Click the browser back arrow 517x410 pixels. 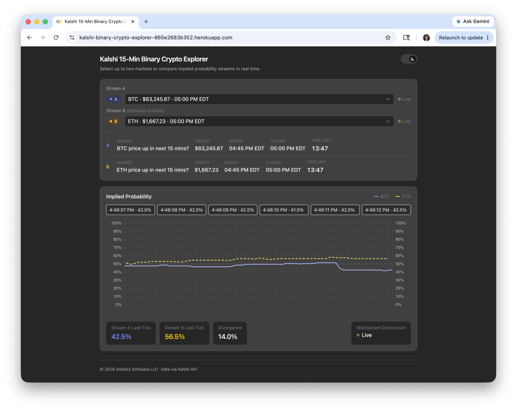point(29,38)
